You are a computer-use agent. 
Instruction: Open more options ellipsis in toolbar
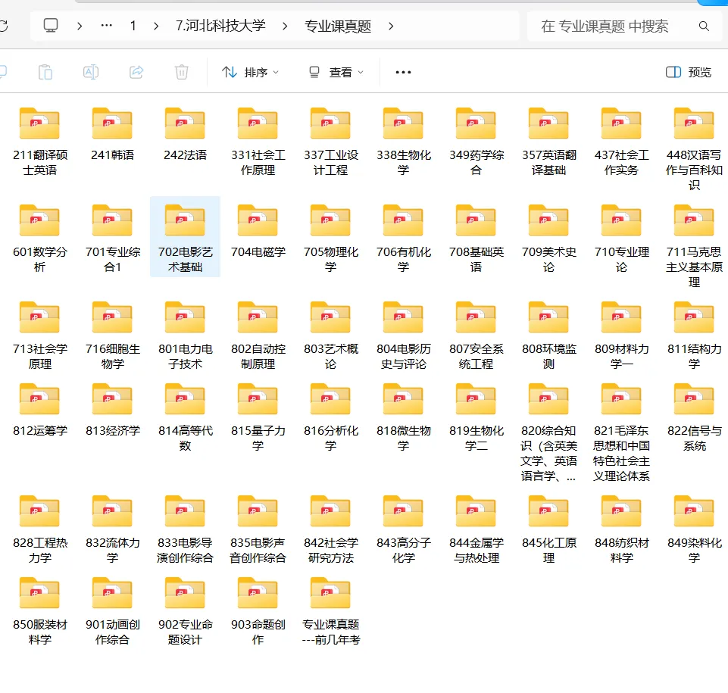point(403,72)
